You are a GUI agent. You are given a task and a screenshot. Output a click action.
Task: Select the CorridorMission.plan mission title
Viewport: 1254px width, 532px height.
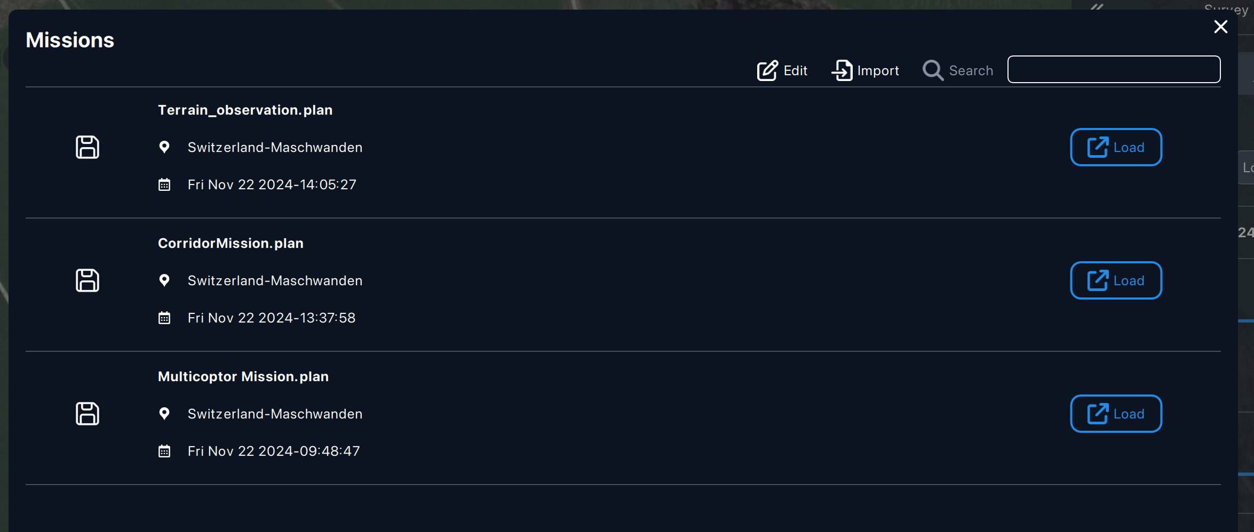pyautogui.click(x=231, y=243)
